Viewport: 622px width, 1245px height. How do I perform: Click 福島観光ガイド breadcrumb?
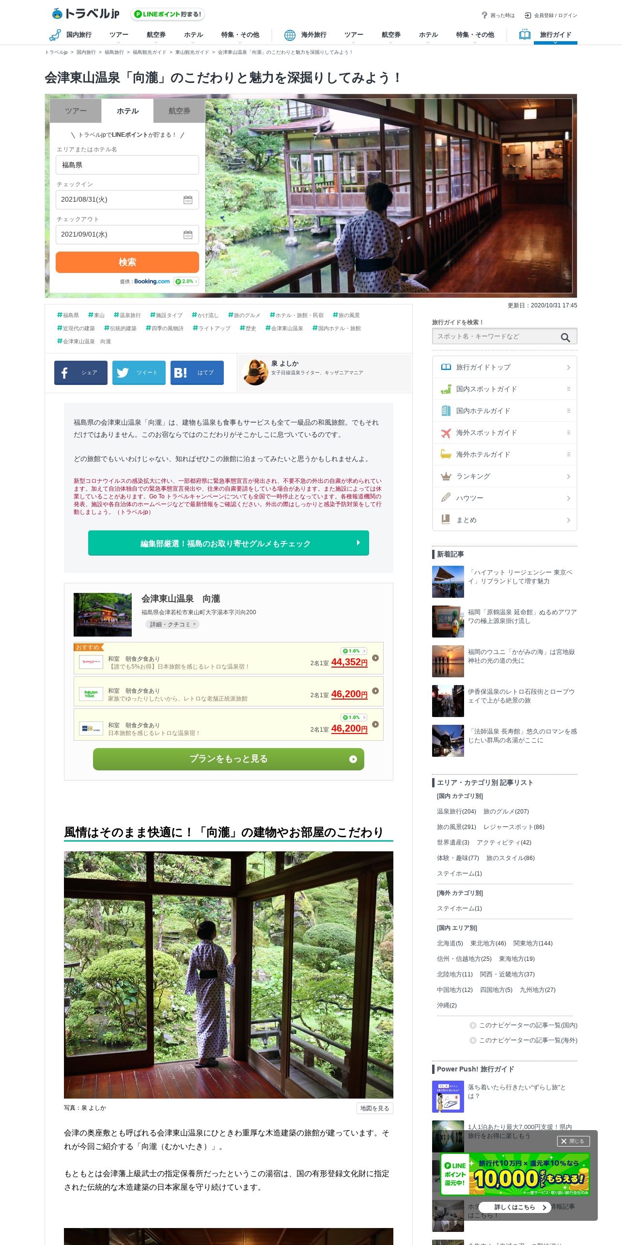pyautogui.click(x=149, y=52)
